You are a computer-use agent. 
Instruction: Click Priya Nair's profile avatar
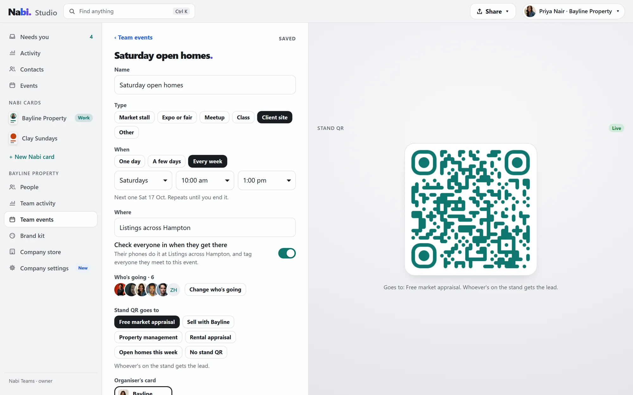coord(530,11)
